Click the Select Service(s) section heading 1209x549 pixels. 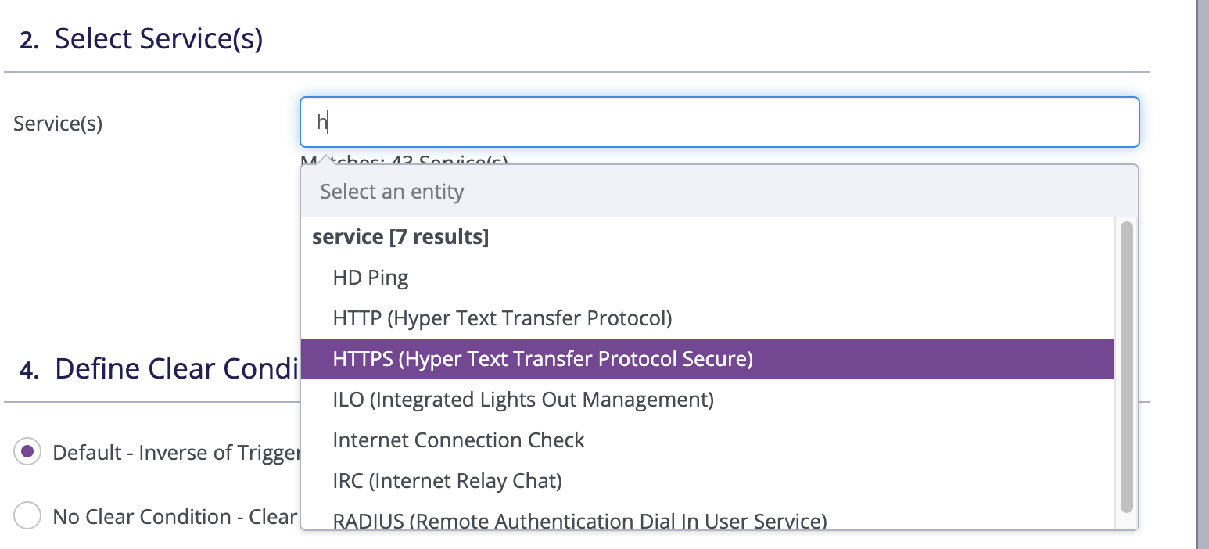142,39
